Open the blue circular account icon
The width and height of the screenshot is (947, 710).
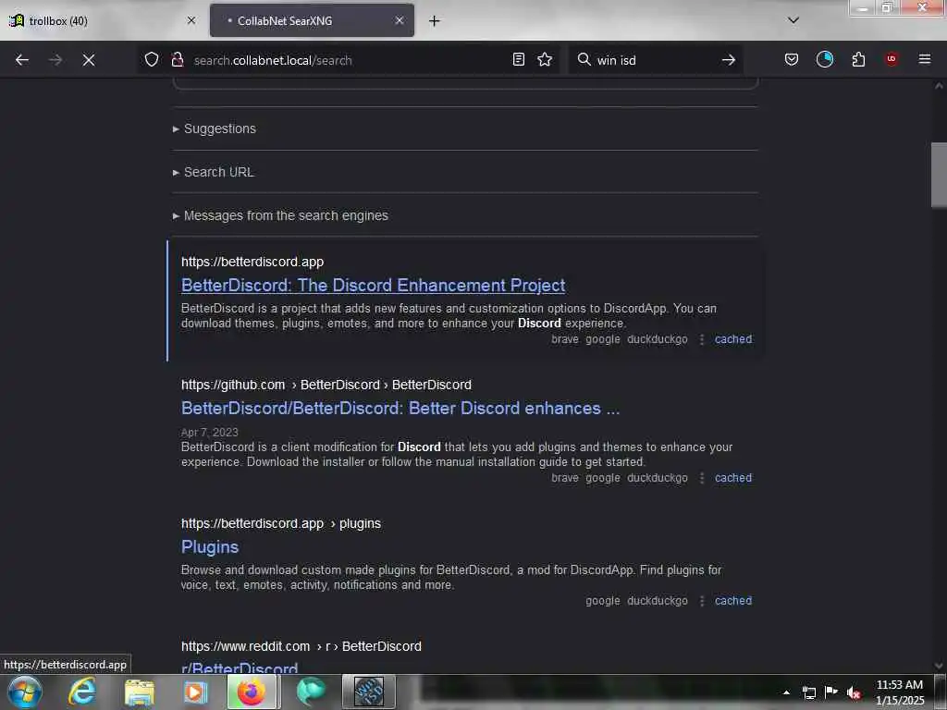click(824, 59)
